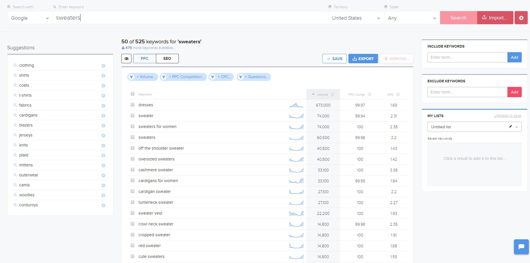This screenshot has width=530, height=263.
Task: Search suggestion 'outerwear'
Action: pos(29,175)
